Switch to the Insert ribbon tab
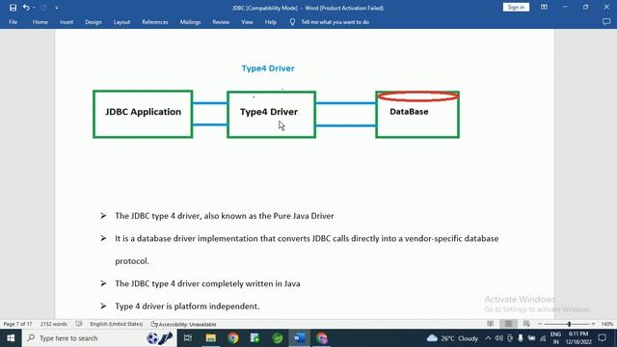 tap(67, 22)
